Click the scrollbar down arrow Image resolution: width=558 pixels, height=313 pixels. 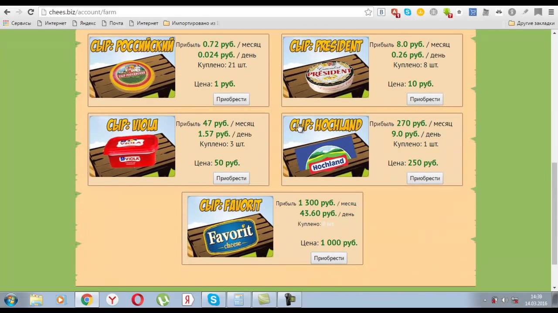[x=554, y=288]
